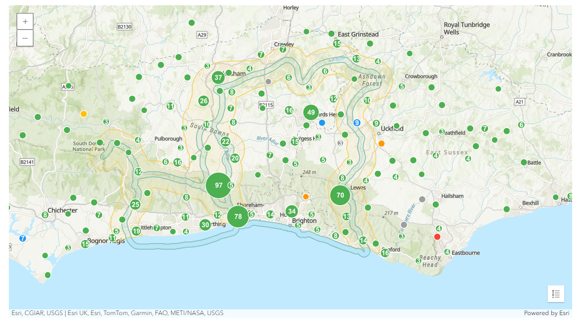Click the 30 cluster near Worthing
This screenshot has width=581, height=326.
click(205, 225)
